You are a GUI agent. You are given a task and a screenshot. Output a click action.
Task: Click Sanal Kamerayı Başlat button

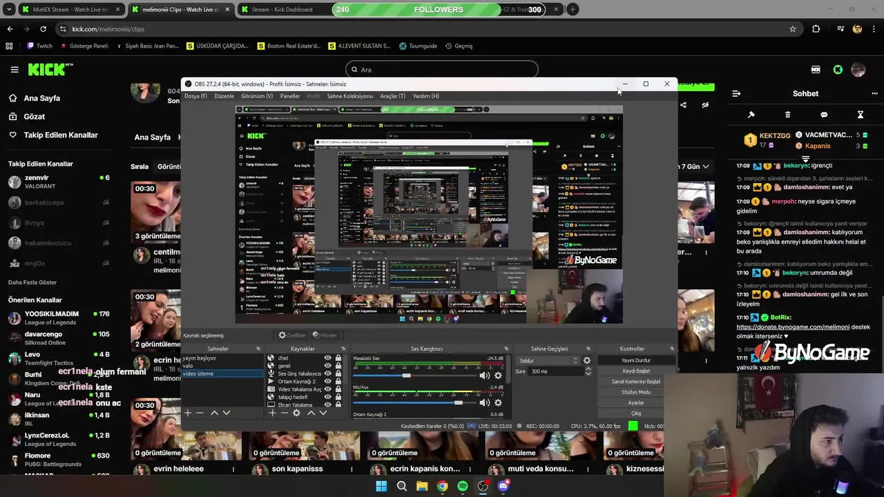[636, 381]
